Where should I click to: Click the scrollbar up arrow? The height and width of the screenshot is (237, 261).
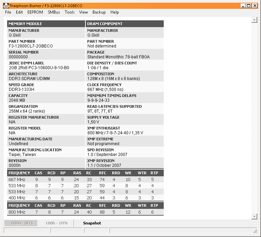254,20
